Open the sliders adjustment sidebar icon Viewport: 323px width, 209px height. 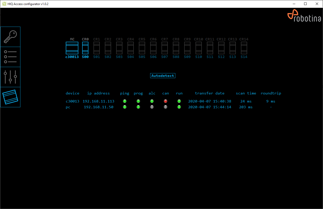point(10,77)
